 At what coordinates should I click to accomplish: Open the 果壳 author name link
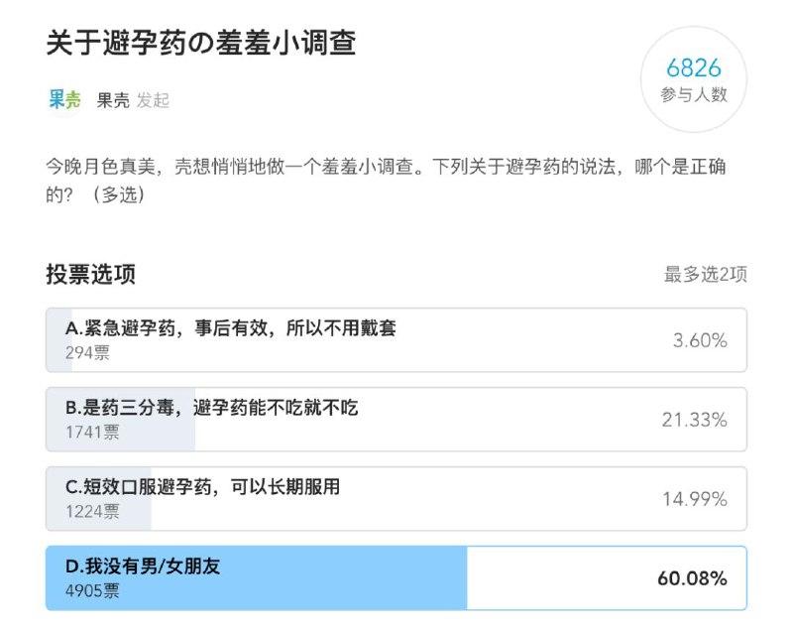(113, 100)
